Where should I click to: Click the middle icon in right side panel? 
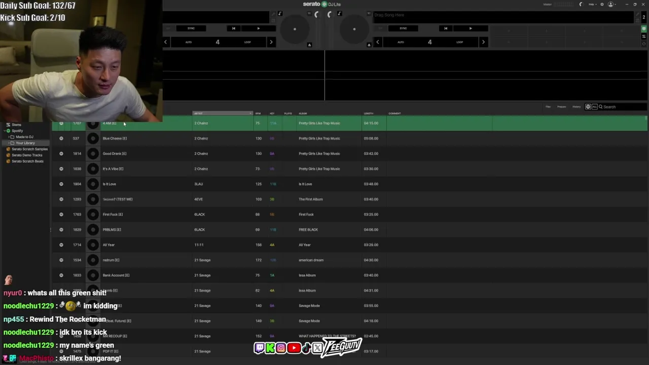644,35
